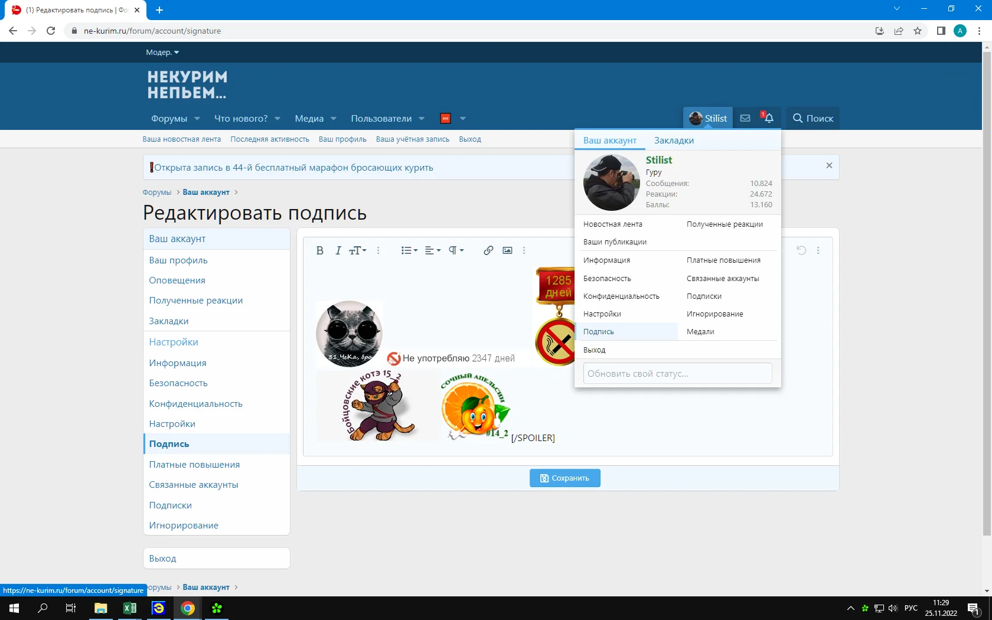Click the share page icon in address bar

click(899, 31)
